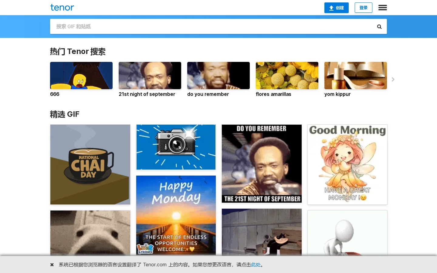
Task: Open the flashing camera GIF
Action: click(x=176, y=147)
